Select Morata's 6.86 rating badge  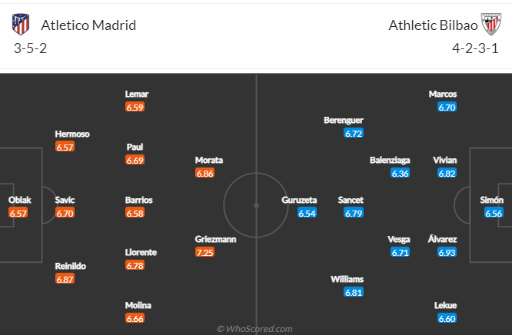pos(204,173)
